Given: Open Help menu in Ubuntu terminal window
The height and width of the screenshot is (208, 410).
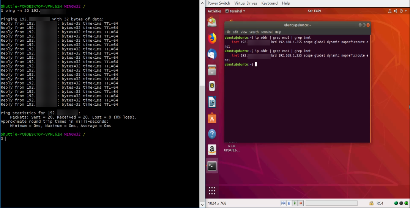Looking at the screenshot, I should [278, 32].
